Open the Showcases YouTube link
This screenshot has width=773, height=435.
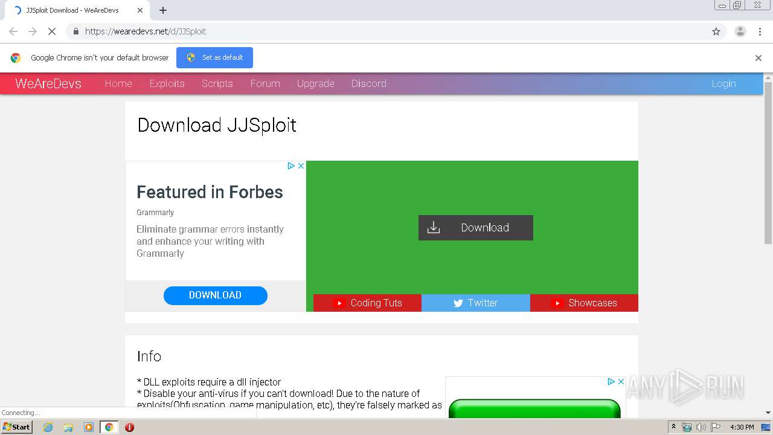[584, 303]
